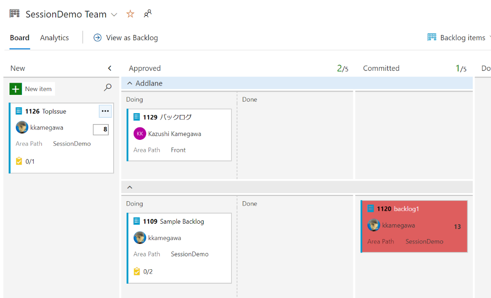Collapse the Addlane swimlane
491x298 pixels.
pos(129,83)
